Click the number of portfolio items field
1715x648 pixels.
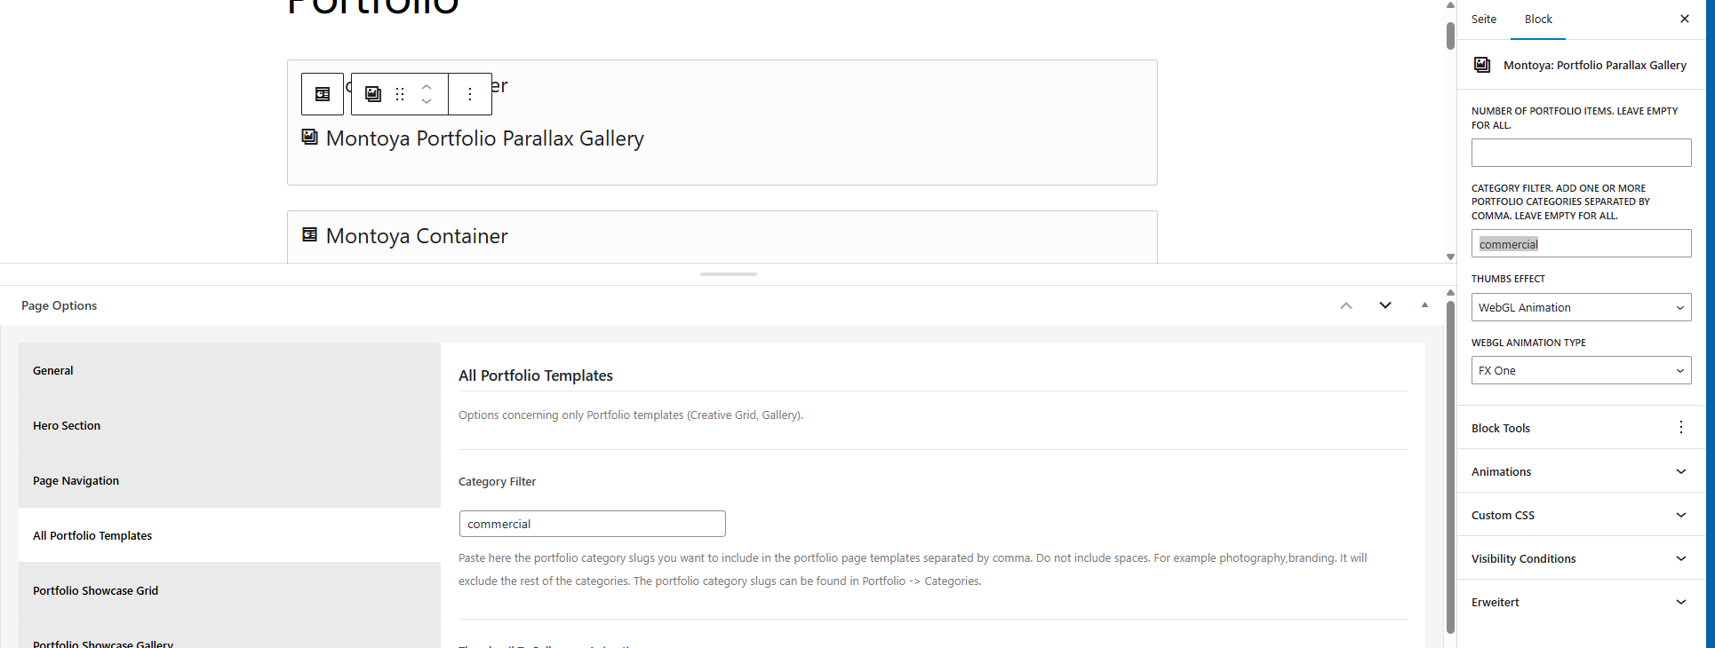coord(1581,153)
